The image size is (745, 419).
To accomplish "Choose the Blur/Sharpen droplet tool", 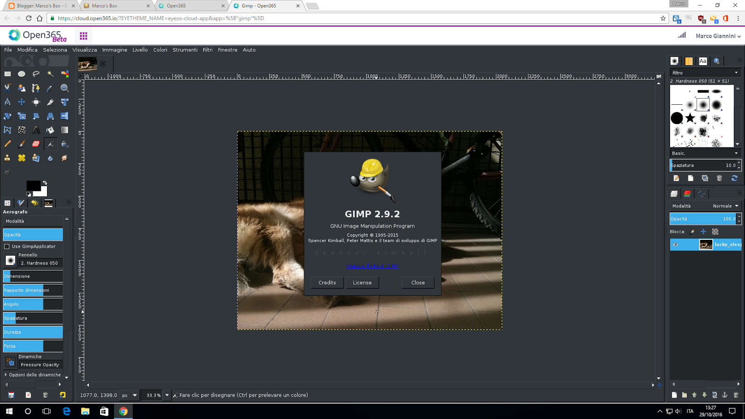I will point(50,158).
